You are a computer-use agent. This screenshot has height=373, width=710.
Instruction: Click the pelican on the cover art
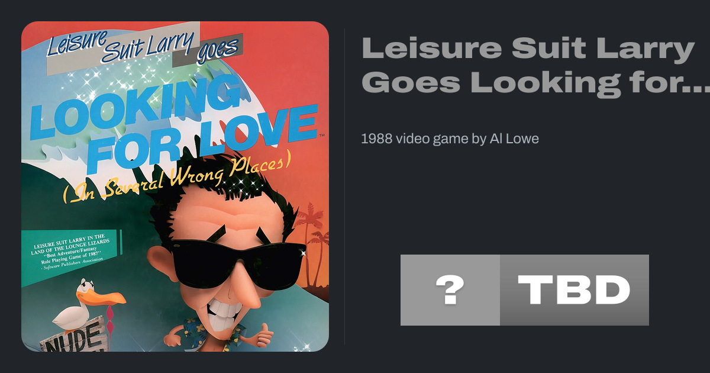click(x=89, y=306)
